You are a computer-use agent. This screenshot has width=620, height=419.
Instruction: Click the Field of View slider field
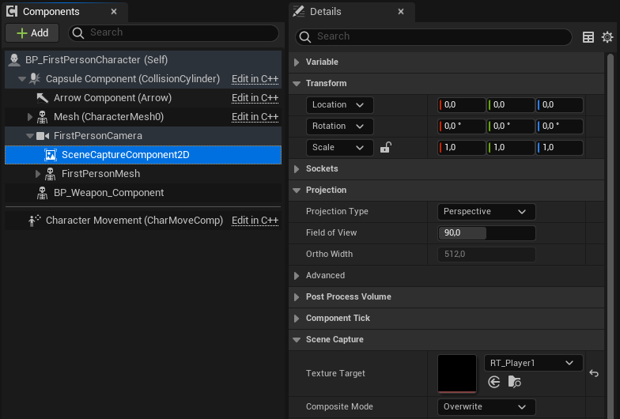(x=486, y=233)
